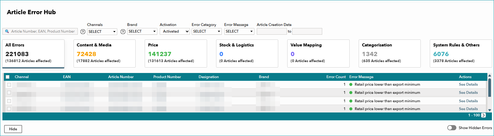
Task: Sort by Error Count column header
Action: (x=336, y=77)
